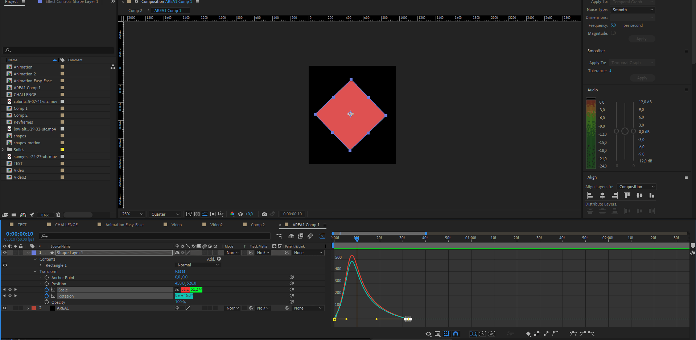Switch to the Video2 timeline tab
This screenshot has width=696, height=340.
tap(217, 225)
